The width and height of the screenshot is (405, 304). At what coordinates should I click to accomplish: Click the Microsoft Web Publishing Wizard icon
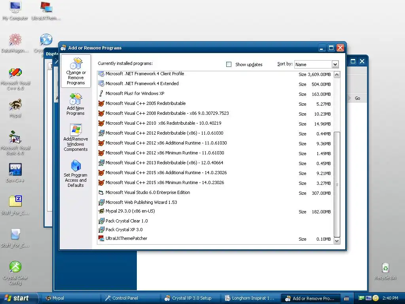click(x=101, y=202)
